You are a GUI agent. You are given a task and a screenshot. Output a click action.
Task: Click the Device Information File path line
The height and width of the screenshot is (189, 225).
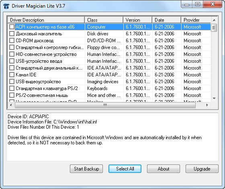coord(52,122)
